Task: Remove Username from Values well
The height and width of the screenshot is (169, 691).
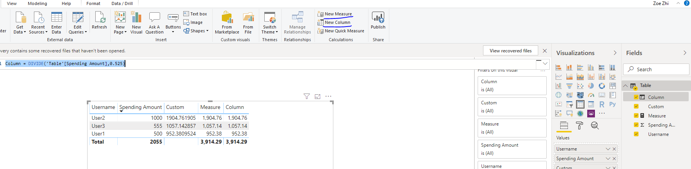Action: coord(614,149)
